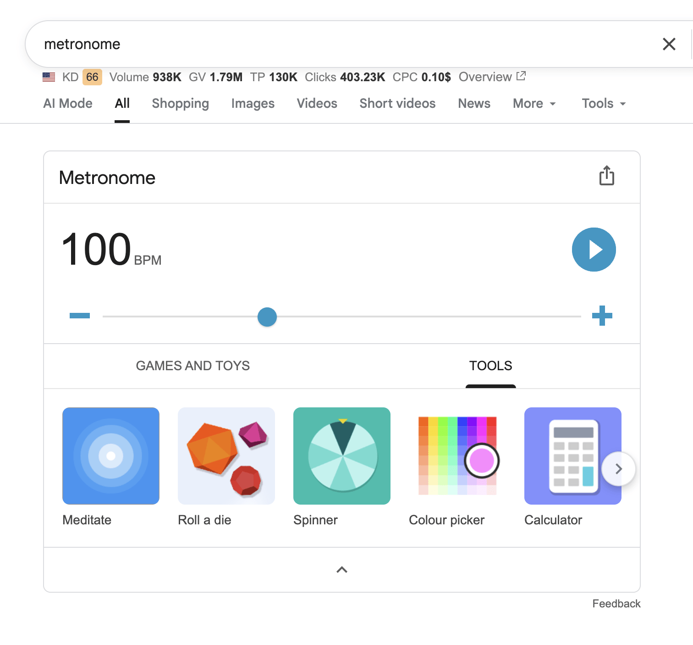Launch the Spinner tool
This screenshot has width=693, height=645.
pyautogui.click(x=342, y=456)
